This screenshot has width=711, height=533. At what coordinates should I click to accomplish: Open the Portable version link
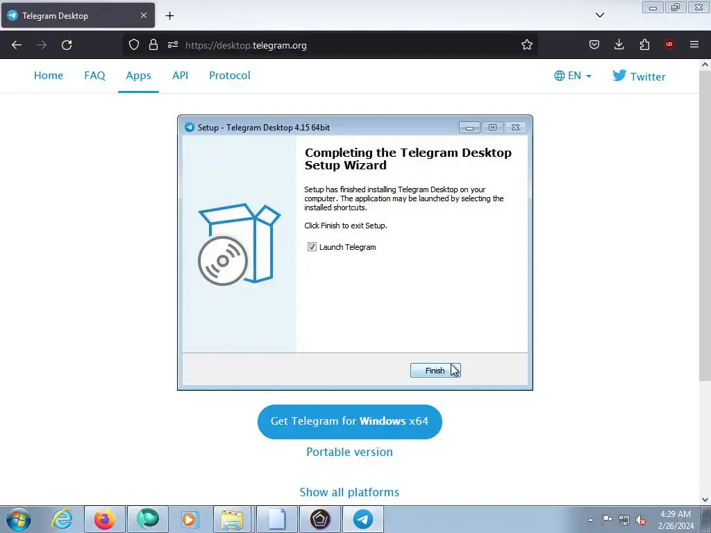(x=350, y=452)
